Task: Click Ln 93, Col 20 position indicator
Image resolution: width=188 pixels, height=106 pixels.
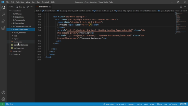Action: coord(121,104)
